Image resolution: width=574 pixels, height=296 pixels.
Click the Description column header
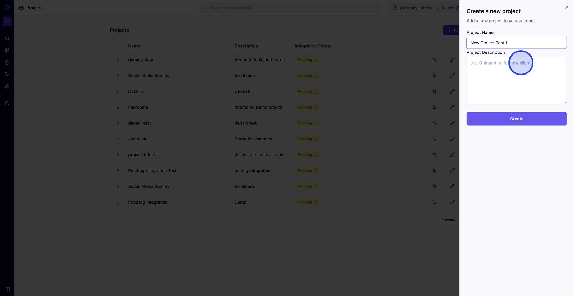(246, 46)
